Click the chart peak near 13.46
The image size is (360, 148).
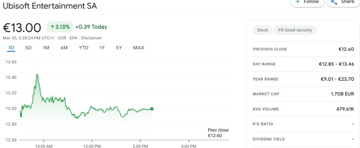click(x=37, y=74)
